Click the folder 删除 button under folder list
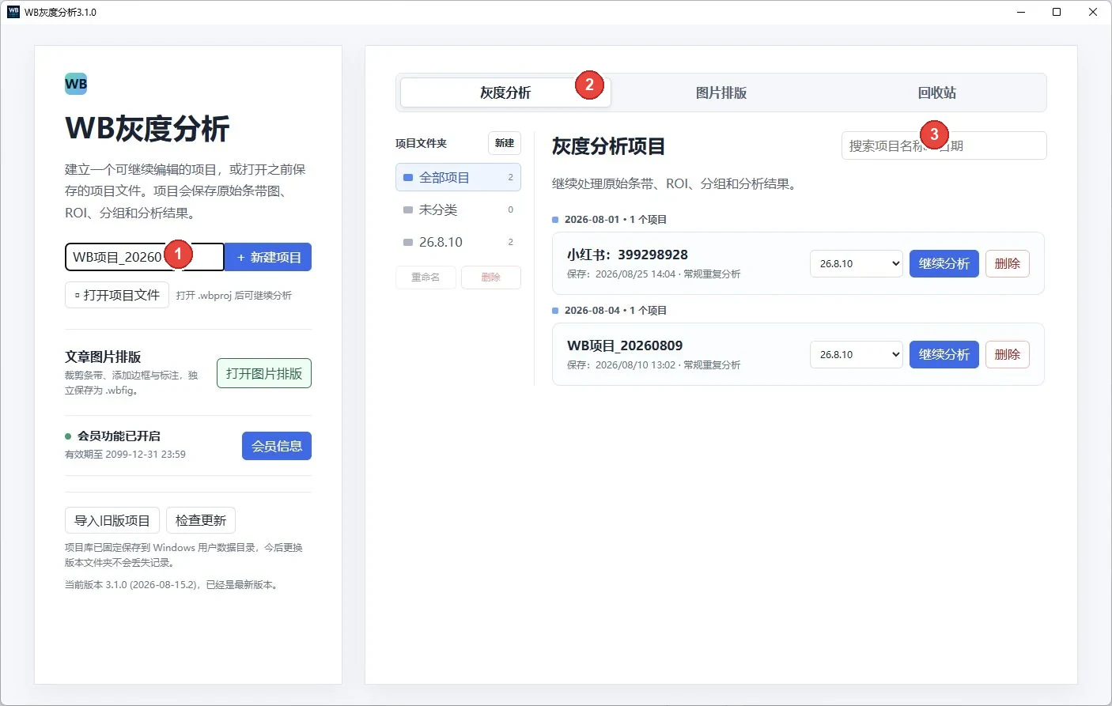Image resolution: width=1112 pixels, height=706 pixels. click(491, 277)
